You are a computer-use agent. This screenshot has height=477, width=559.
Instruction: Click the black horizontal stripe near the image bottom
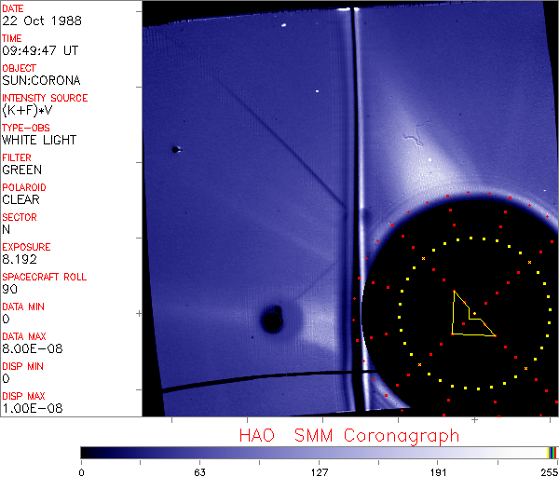click(x=252, y=382)
